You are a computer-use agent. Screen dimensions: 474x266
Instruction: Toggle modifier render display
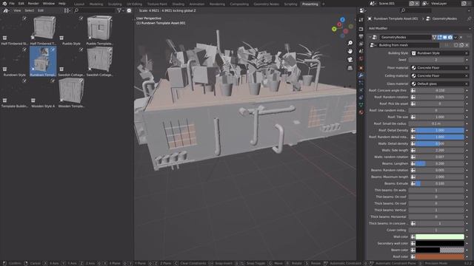[450, 38]
